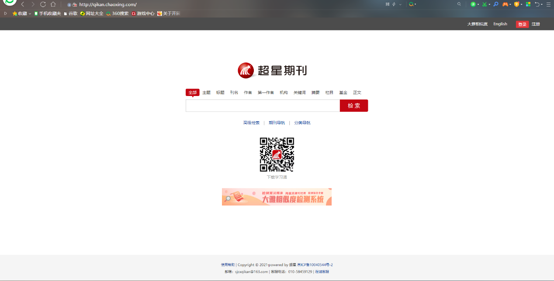This screenshot has height=281, width=554.
Task: Open the 谷歌 bookmark
Action: [71, 14]
